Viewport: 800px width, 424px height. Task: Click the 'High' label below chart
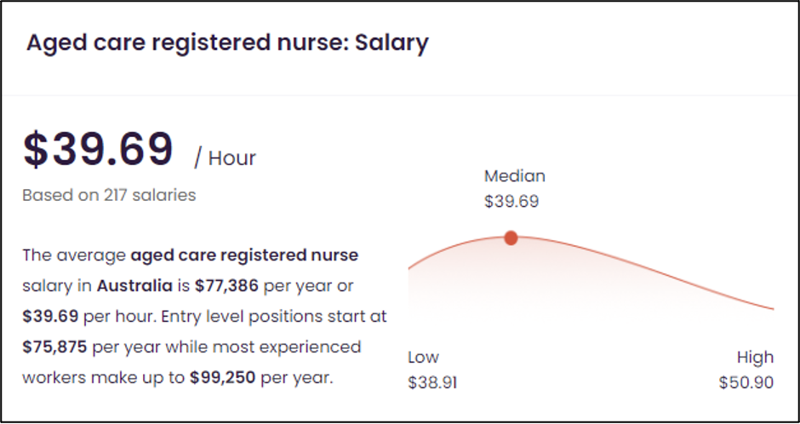(755, 357)
